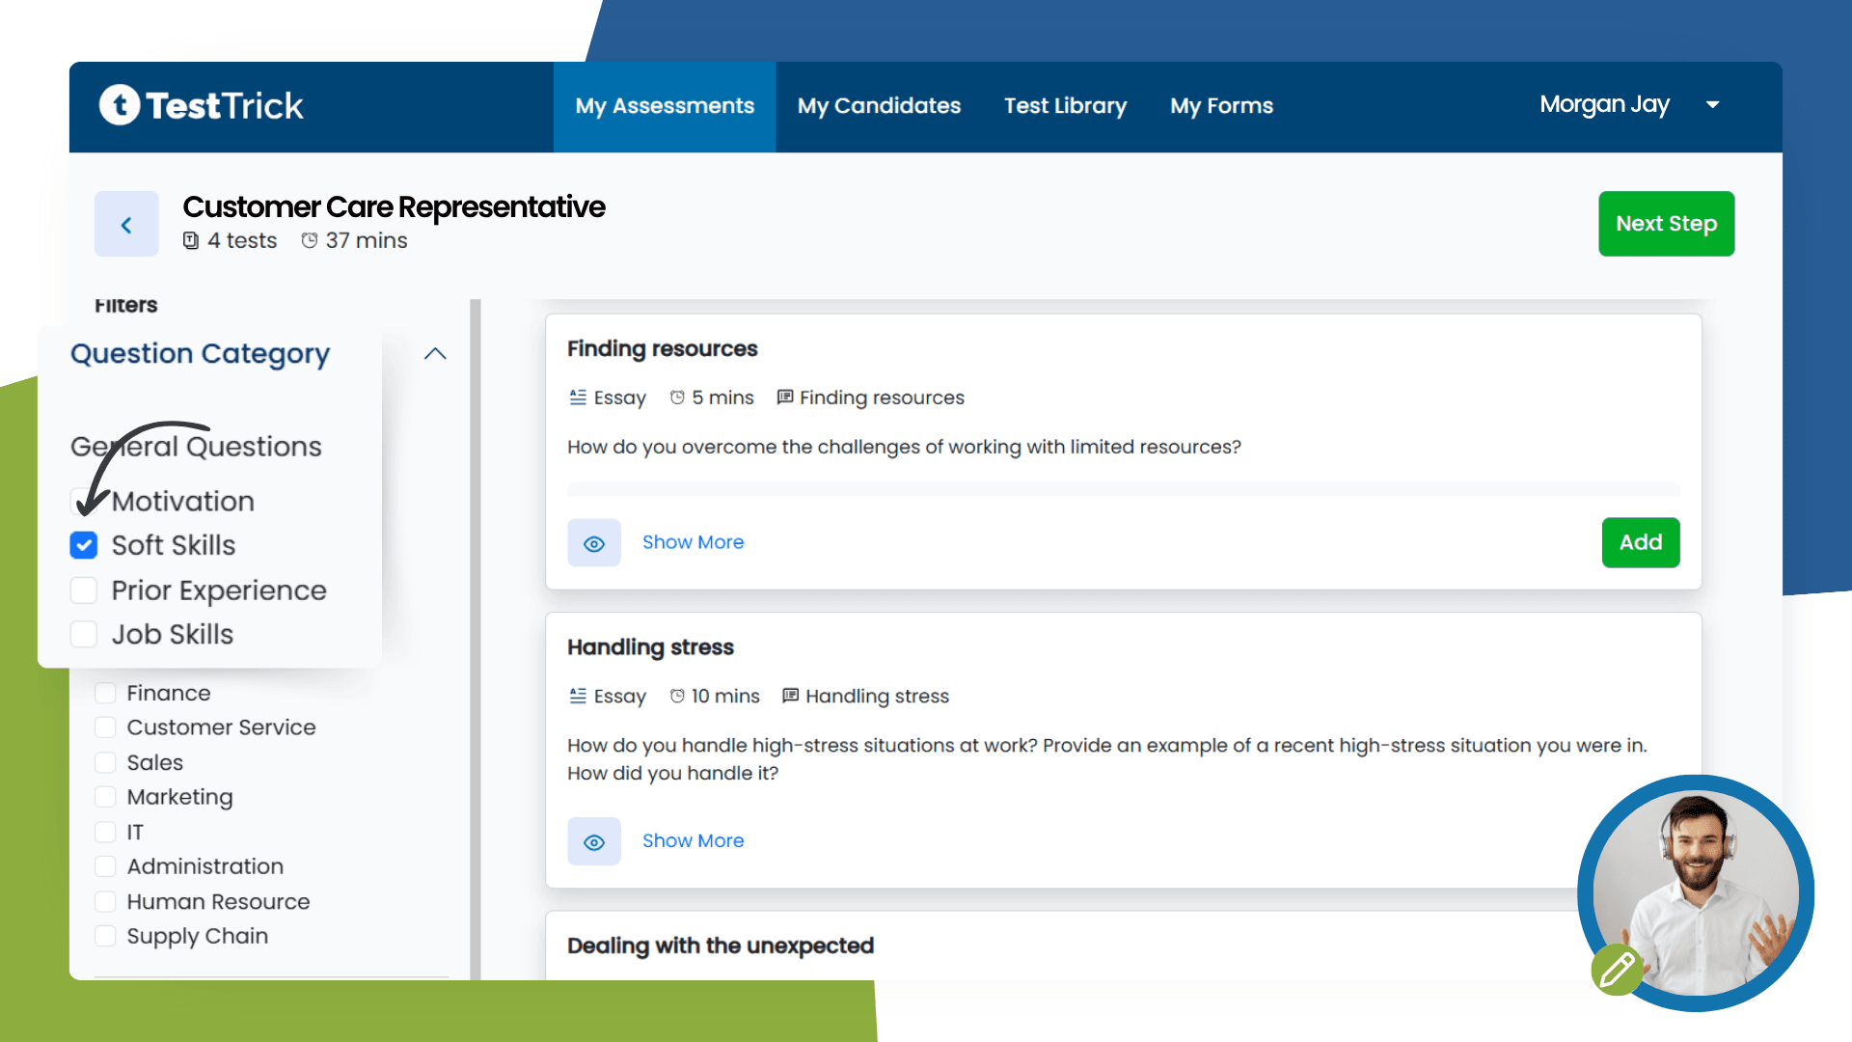
Task: Click the clock icon beside 37 mins
Action: click(x=309, y=240)
